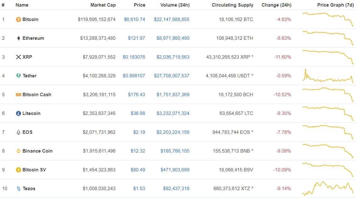Select Ethereum market cap $13,288,373,480
The height and width of the screenshot is (198, 356).
[x=98, y=38]
